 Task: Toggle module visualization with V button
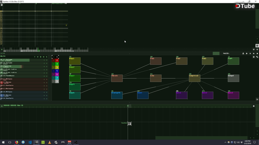[x=38, y=57]
